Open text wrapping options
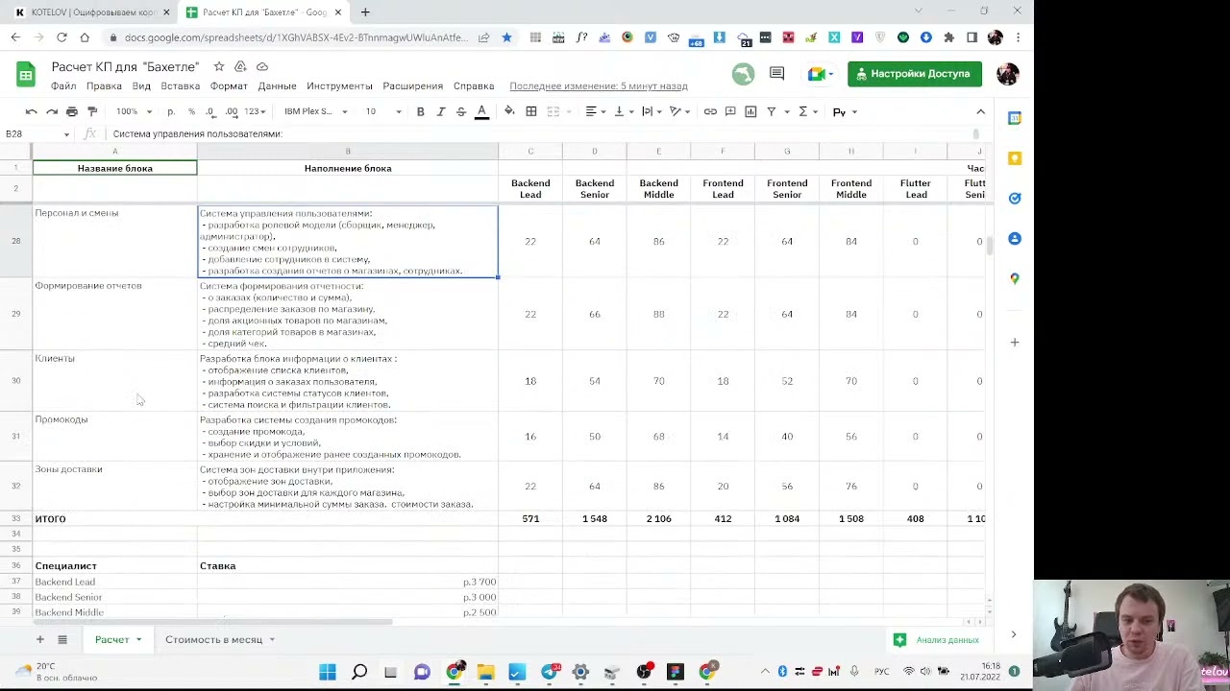Screen dimensions: 1230x691 [x=651, y=111]
